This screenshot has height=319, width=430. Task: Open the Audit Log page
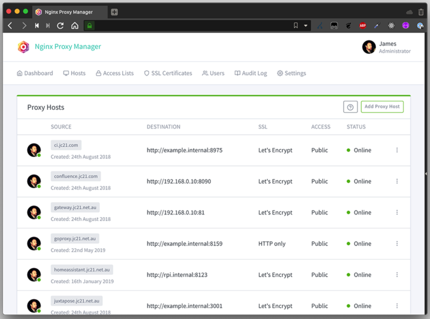[x=251, y=73]
